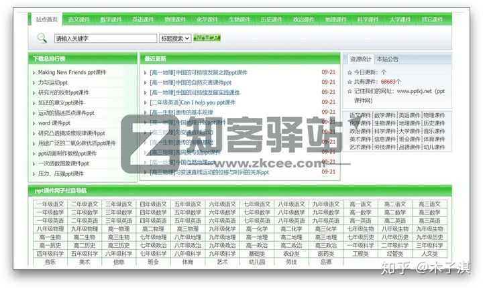Switch to the 本站公告 tab
Image resolution: width=483 pixels, height=288 pixels.
388,59
